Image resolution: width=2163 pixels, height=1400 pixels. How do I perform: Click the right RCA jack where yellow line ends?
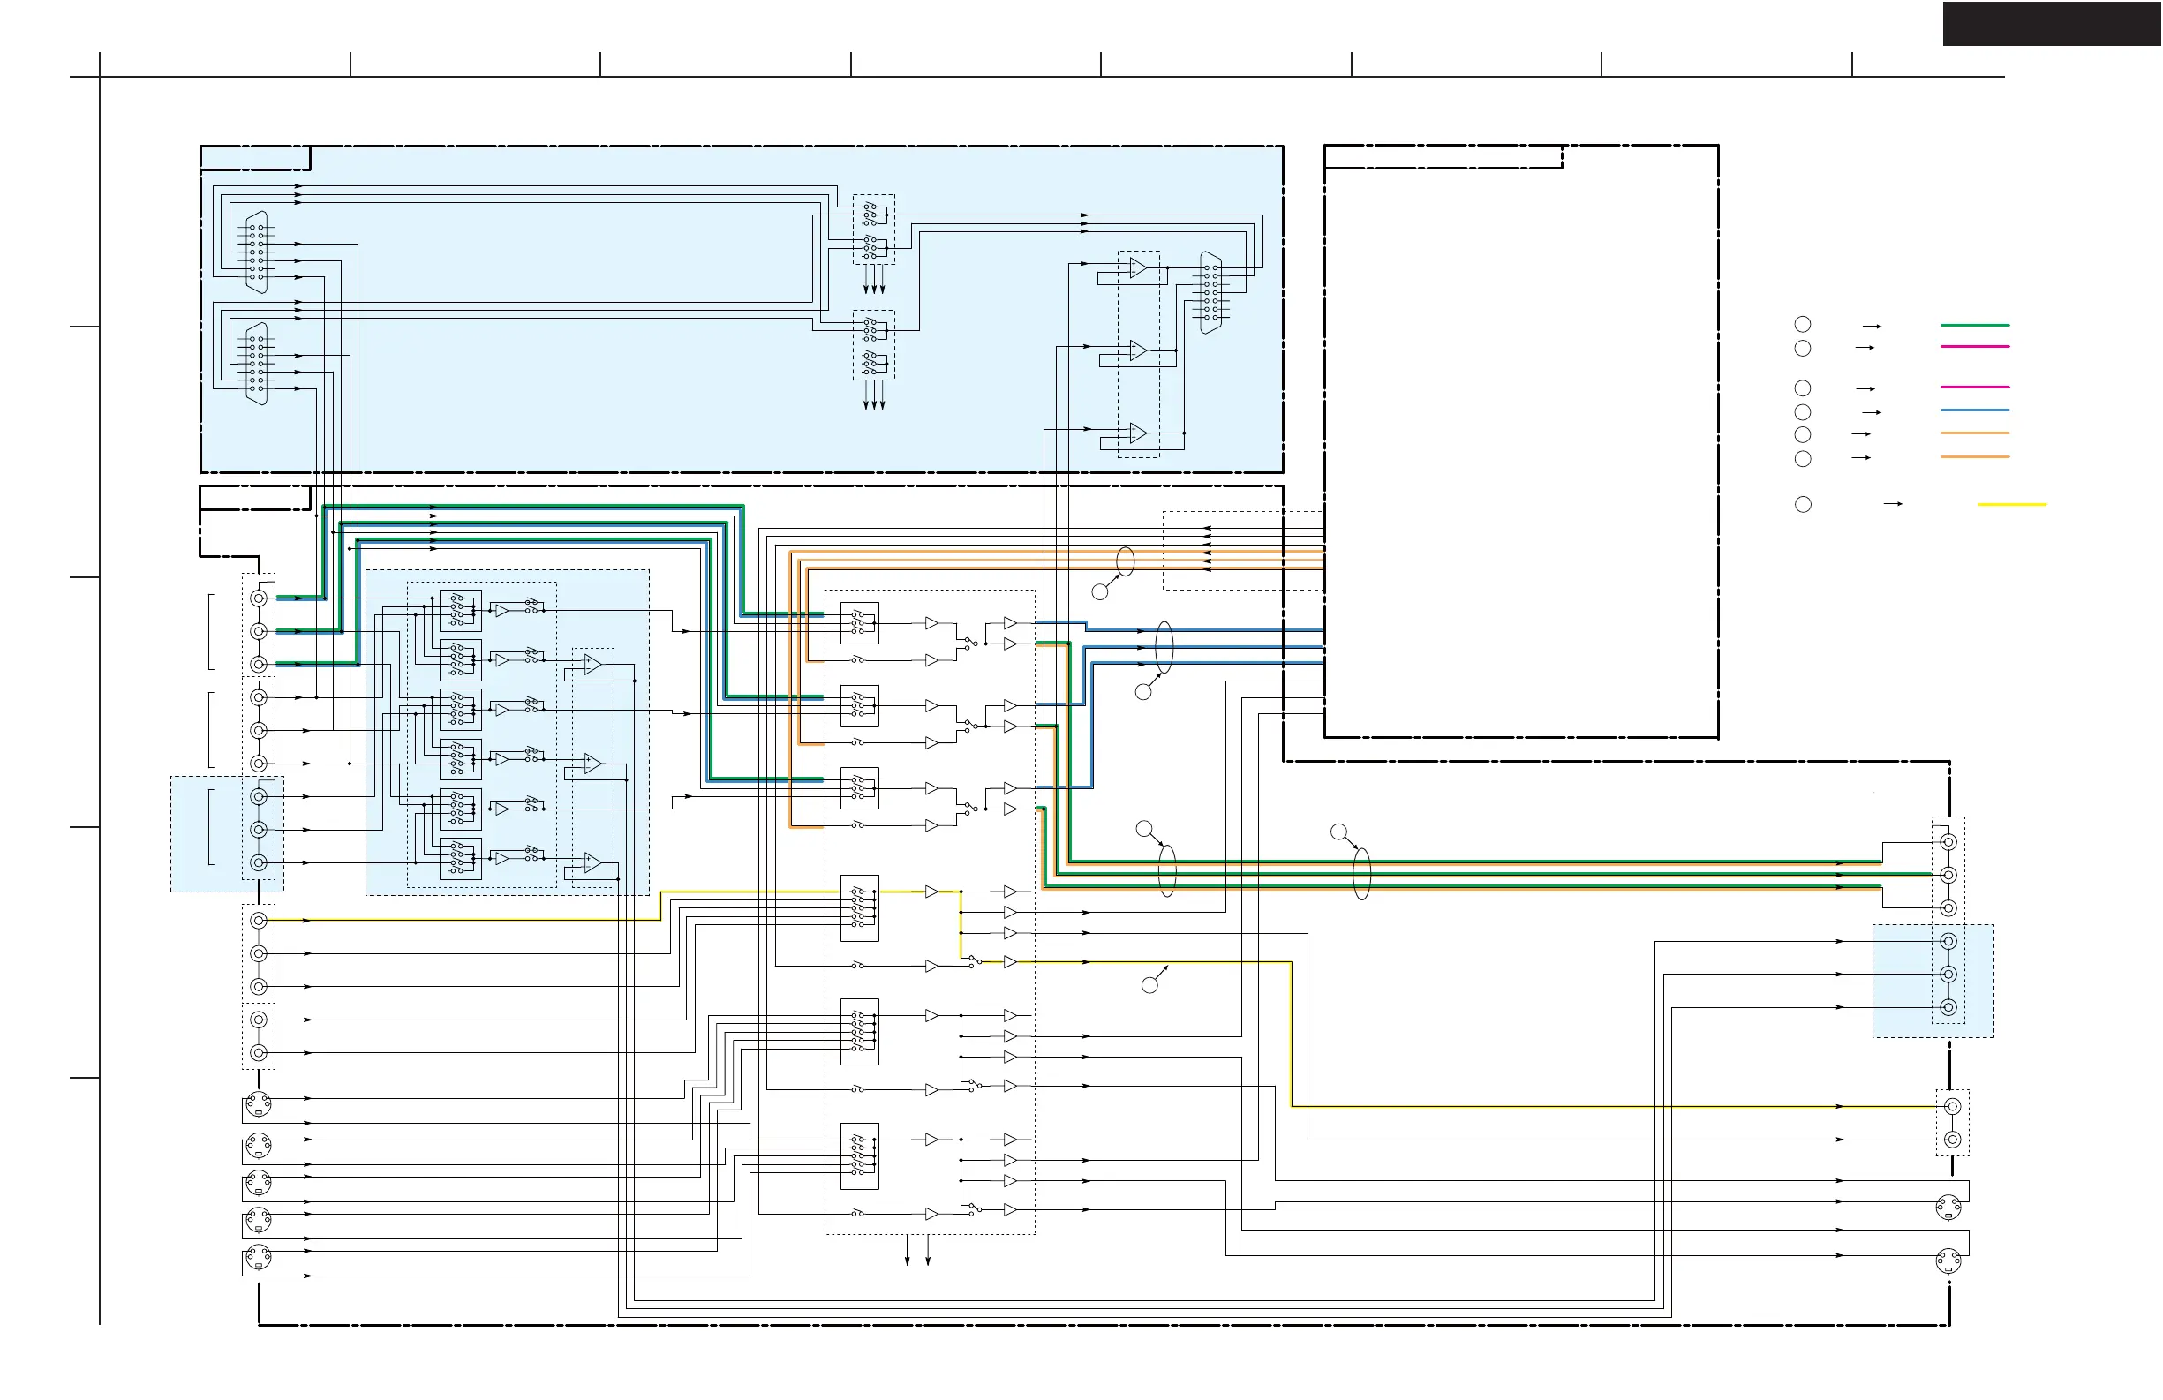click(x=1952, y=1107)
